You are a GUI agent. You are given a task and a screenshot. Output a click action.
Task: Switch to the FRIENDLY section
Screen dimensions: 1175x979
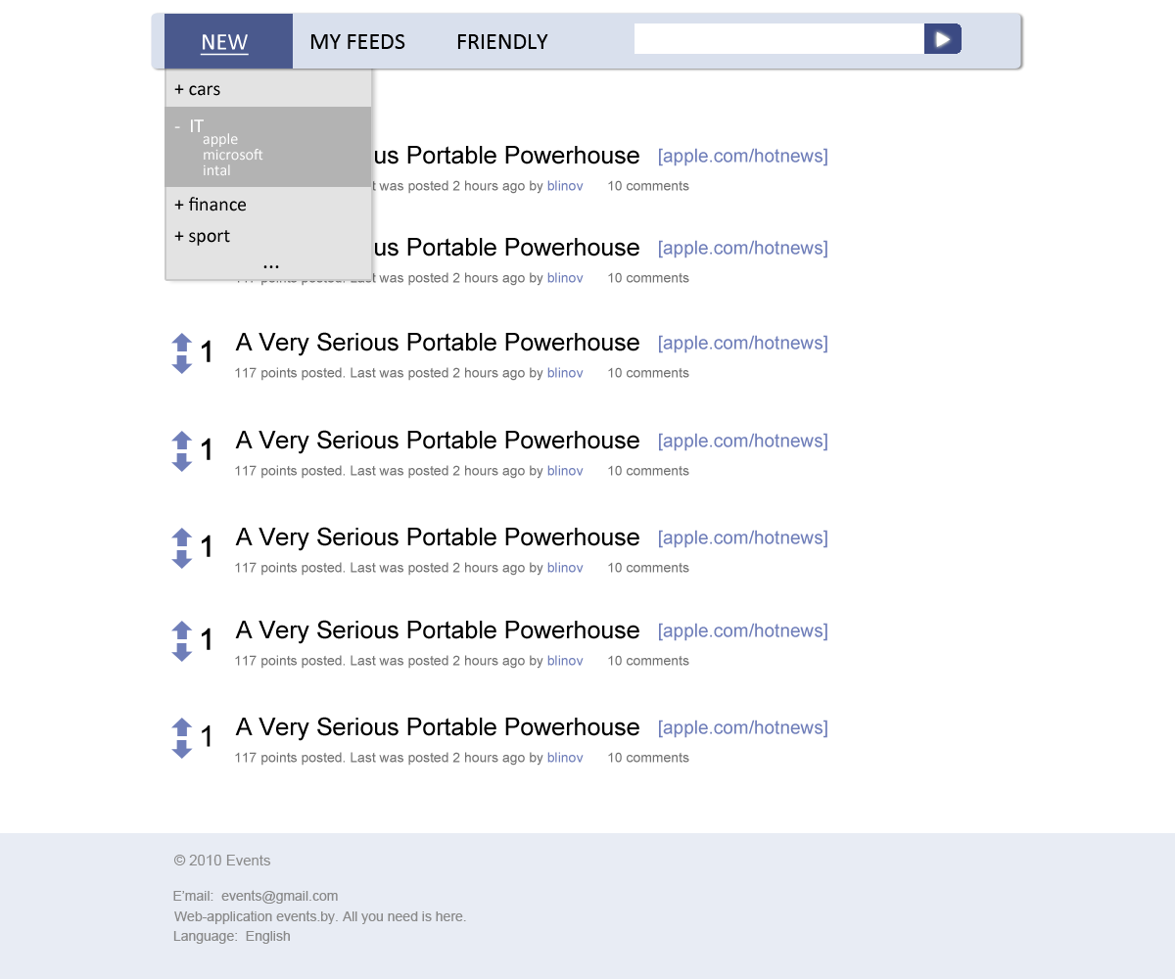coord(502,42)
